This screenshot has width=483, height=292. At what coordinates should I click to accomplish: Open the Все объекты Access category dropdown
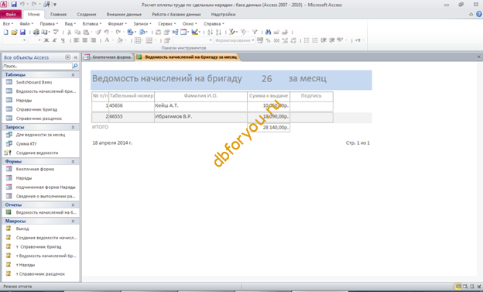[67, 57]
